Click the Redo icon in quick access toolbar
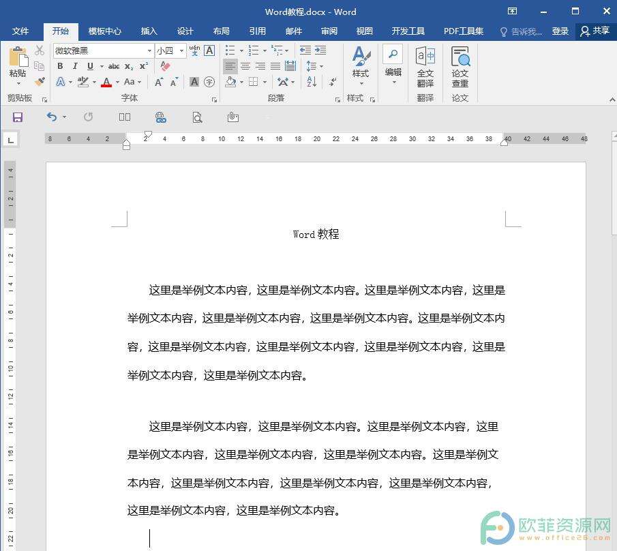Viewport: 617px width, 551px height. pos(88,117)
